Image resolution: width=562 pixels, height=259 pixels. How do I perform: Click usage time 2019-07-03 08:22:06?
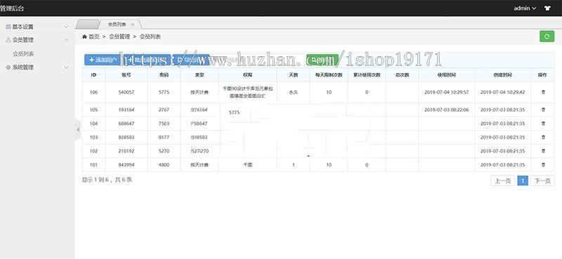[447, 110]
